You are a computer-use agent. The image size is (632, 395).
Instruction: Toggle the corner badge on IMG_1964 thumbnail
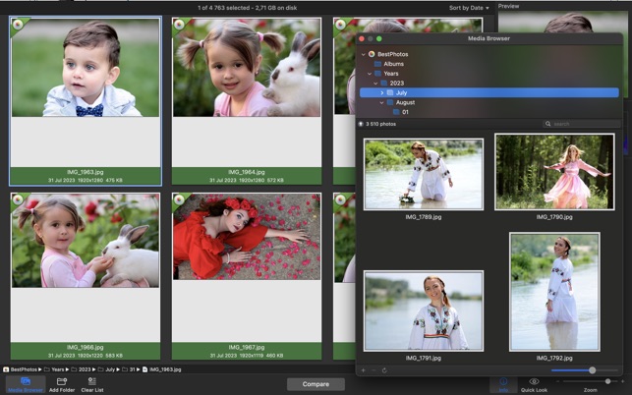click(179, 26)
